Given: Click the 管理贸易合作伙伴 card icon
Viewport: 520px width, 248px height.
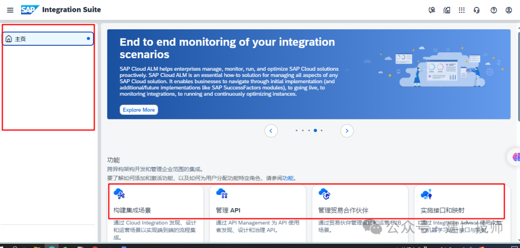Looking at the screenshot, I should (325, 193).
